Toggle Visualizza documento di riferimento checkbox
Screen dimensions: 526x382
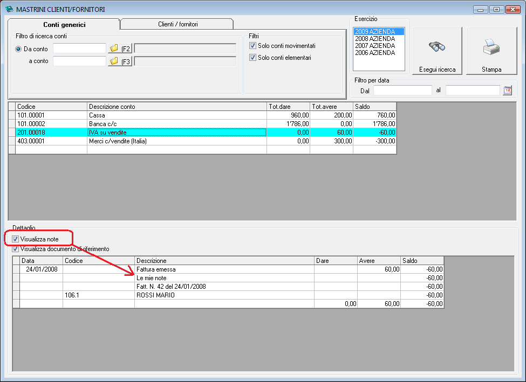coord(15,249)
